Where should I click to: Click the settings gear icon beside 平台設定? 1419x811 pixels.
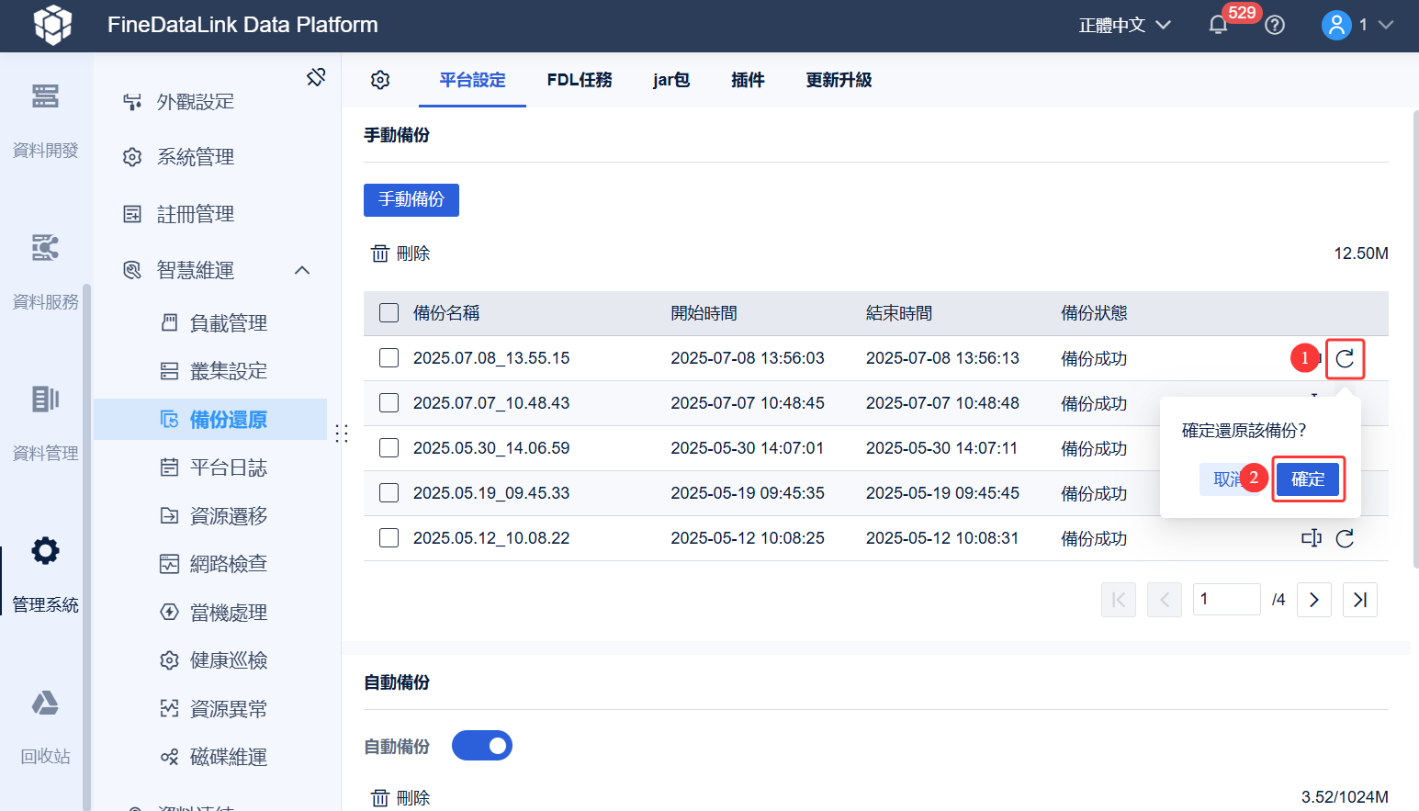point(380,80)
